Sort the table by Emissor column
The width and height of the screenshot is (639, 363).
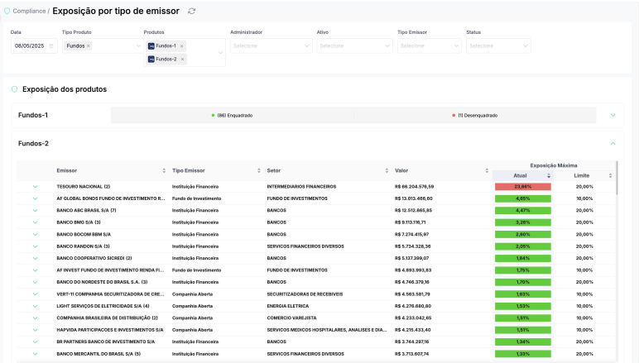click(164, 170)
